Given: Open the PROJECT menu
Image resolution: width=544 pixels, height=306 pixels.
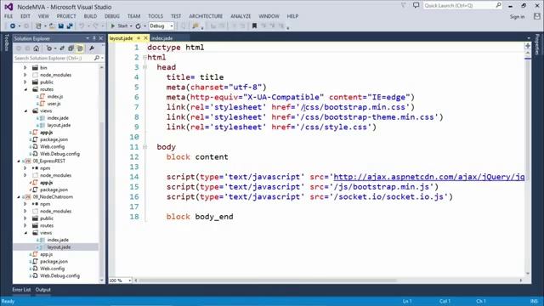Looking at the screenshot, I should (66, 16).
